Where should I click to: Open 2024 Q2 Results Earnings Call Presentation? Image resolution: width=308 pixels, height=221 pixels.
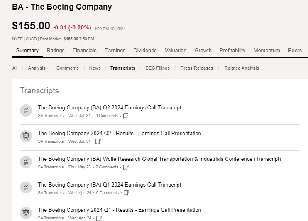pyautogui.click(x=120, y=134)
